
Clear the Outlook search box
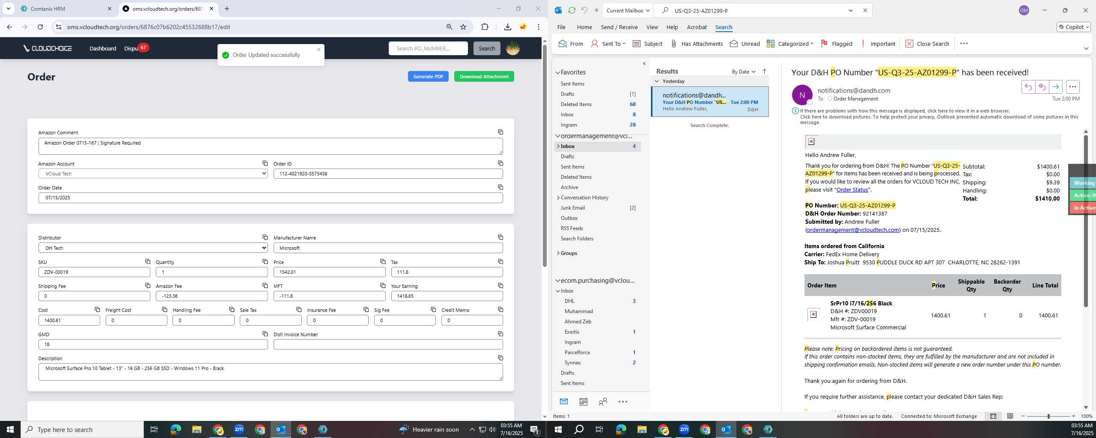click(865, 10)
